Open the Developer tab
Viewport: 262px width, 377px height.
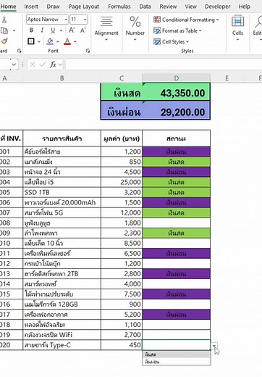(x=217, y=7)
